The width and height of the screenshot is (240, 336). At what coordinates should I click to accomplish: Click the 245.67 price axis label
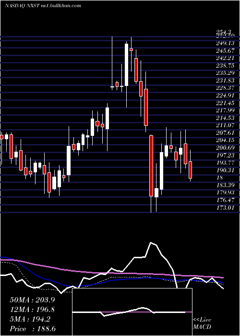pyautogui.click(x=225, y=51)
